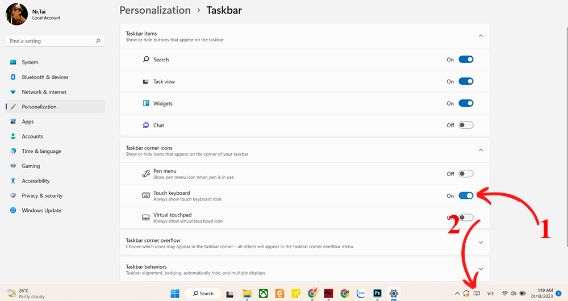Open File Explorer from taskbar

(x=247, y=294)
